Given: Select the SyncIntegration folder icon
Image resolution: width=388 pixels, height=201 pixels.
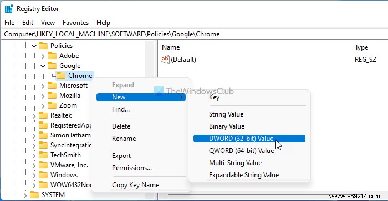Looking at the screenshot, I should pos(43,145).
